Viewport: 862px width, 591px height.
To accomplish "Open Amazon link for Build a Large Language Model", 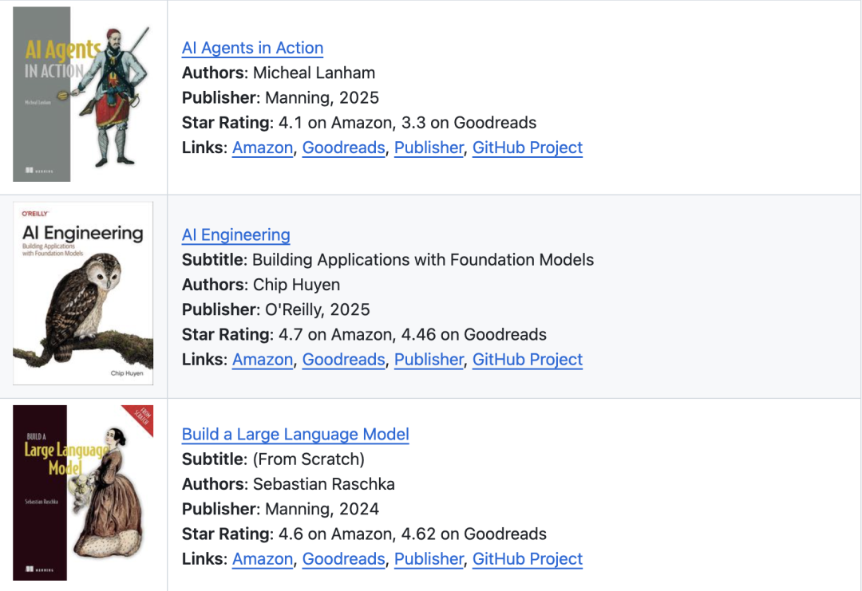I will coord(263,559).
